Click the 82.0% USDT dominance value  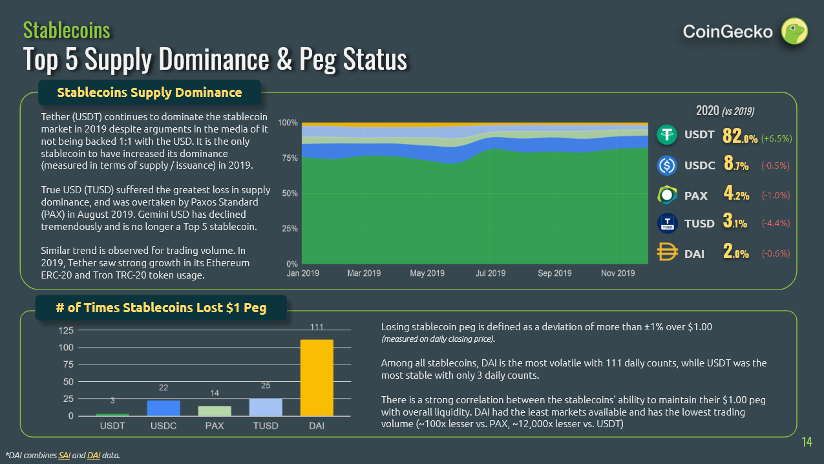[740, 136]
